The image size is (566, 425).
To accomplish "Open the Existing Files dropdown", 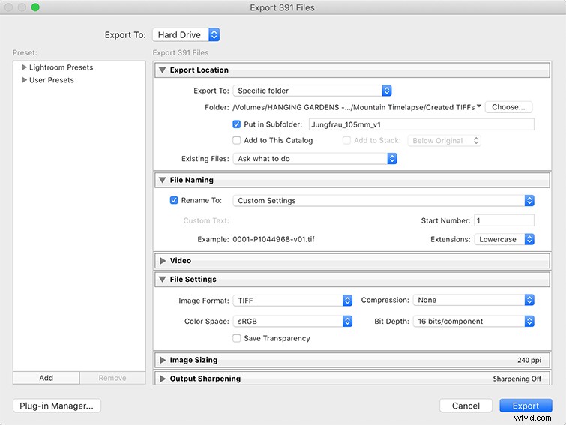I will [314, 159].
